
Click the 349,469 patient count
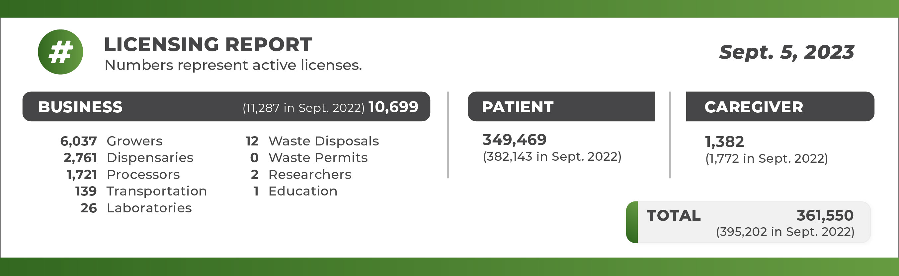(515, 140)
